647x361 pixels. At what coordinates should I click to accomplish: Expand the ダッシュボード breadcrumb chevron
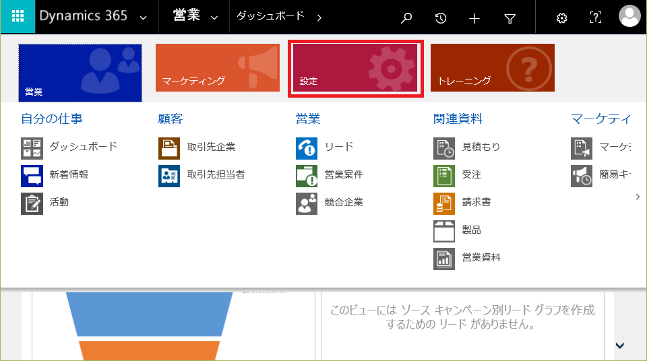pos(319,18)
